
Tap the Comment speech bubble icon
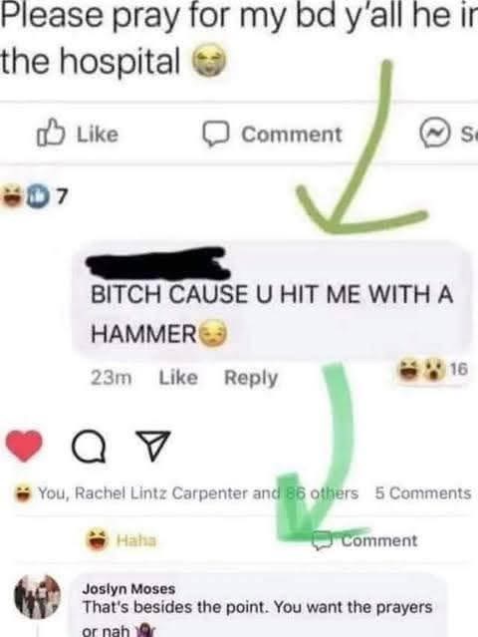[x=216, y=134]
